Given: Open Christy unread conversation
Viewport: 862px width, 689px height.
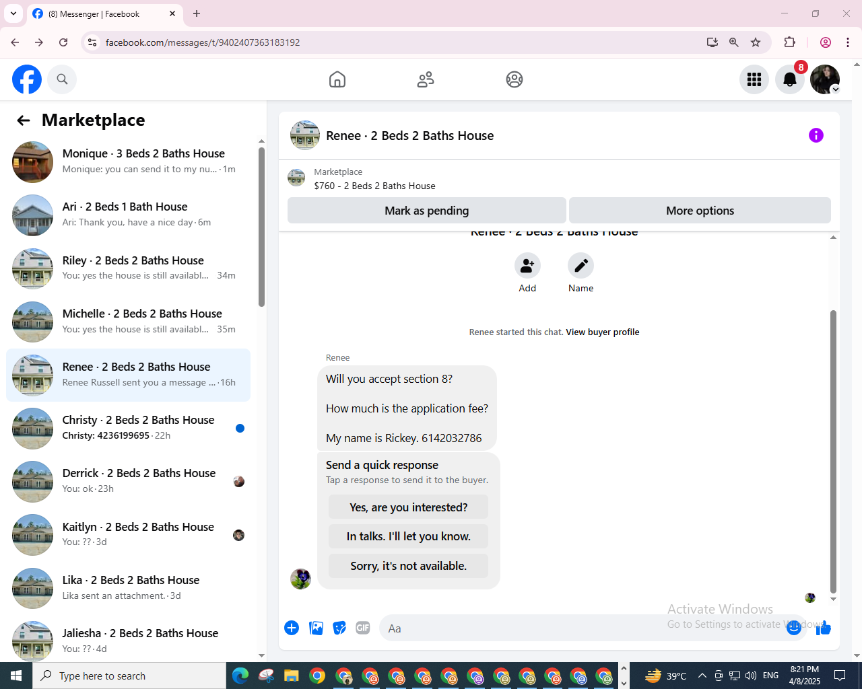Looking at the screenshot, I should [x=128, y=428].
